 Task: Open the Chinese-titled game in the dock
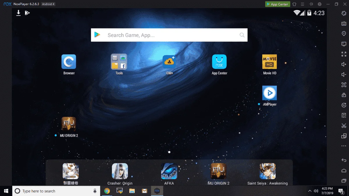(71, 171)
